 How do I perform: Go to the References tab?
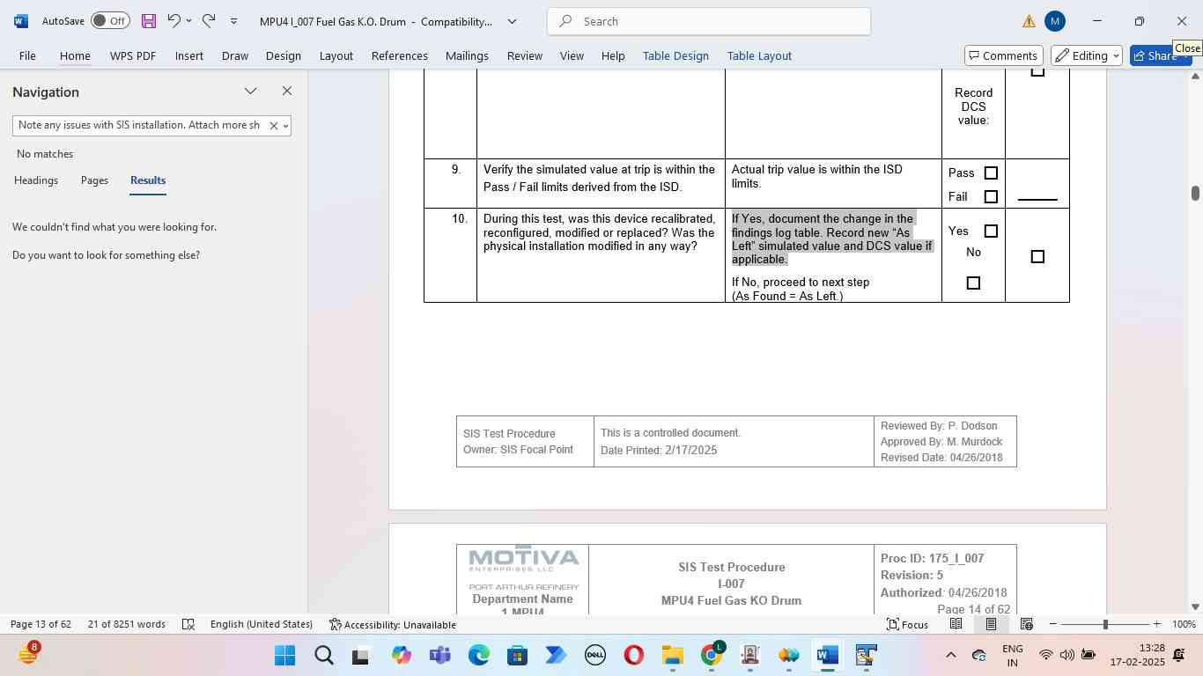(399, 55)
